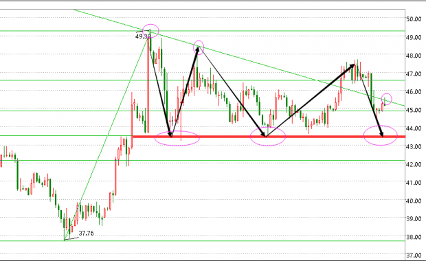Viewport: 426px width, 261px height.
Task: Click the 39.00 price axis label
Action: point(414,218)
